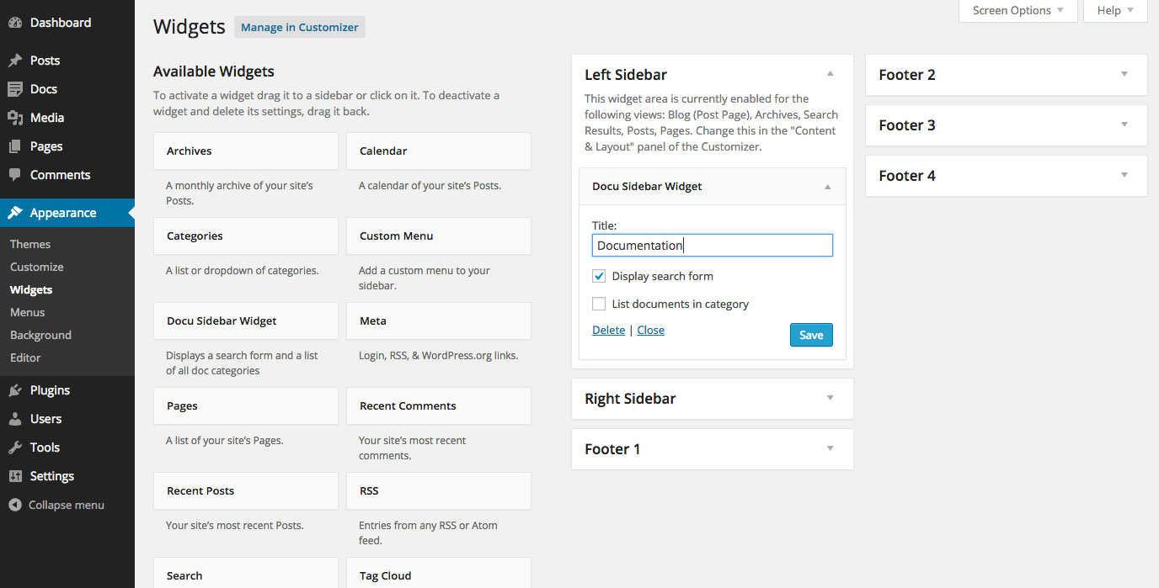Click the Dashboard gauge icon
The height and width of the screenshot is (588, 1159).
[15, 23]
